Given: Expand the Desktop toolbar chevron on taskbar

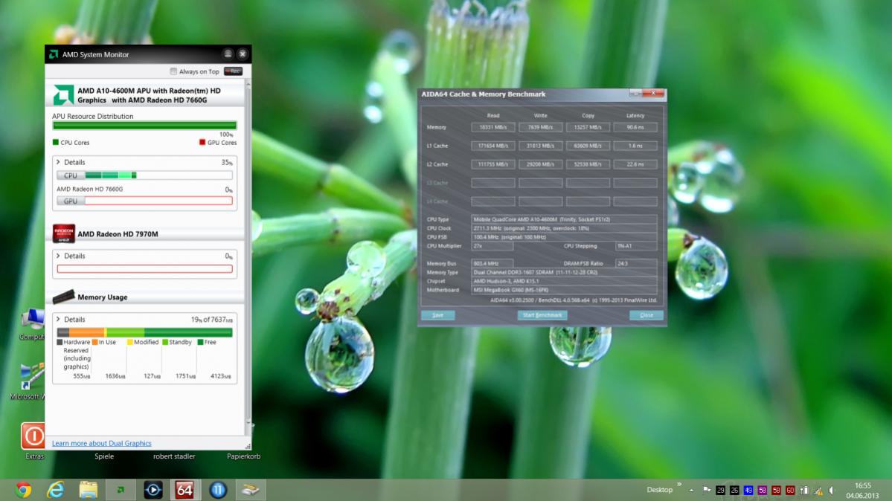Looking at the screenshot, I should pos(679,485).
